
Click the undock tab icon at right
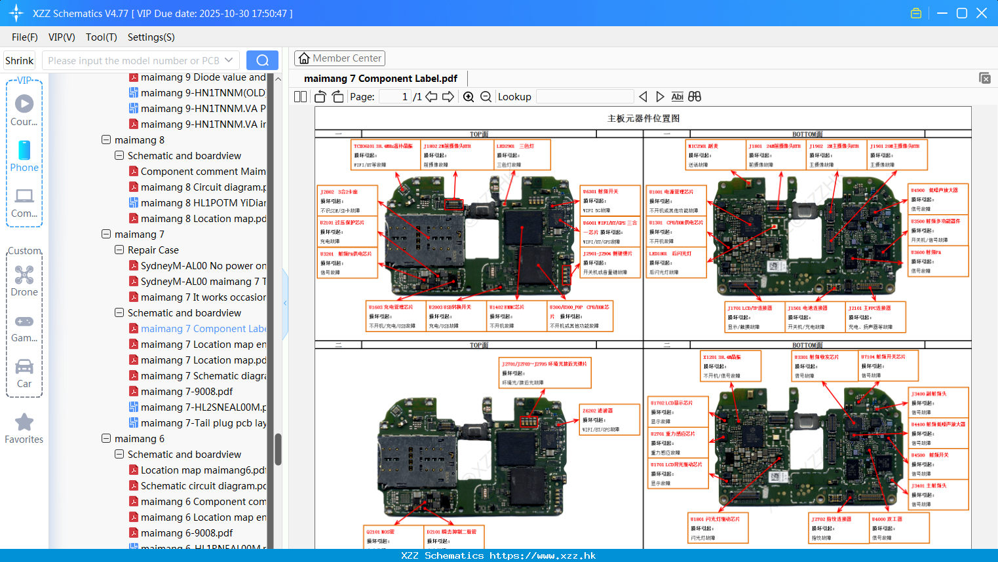985,78
